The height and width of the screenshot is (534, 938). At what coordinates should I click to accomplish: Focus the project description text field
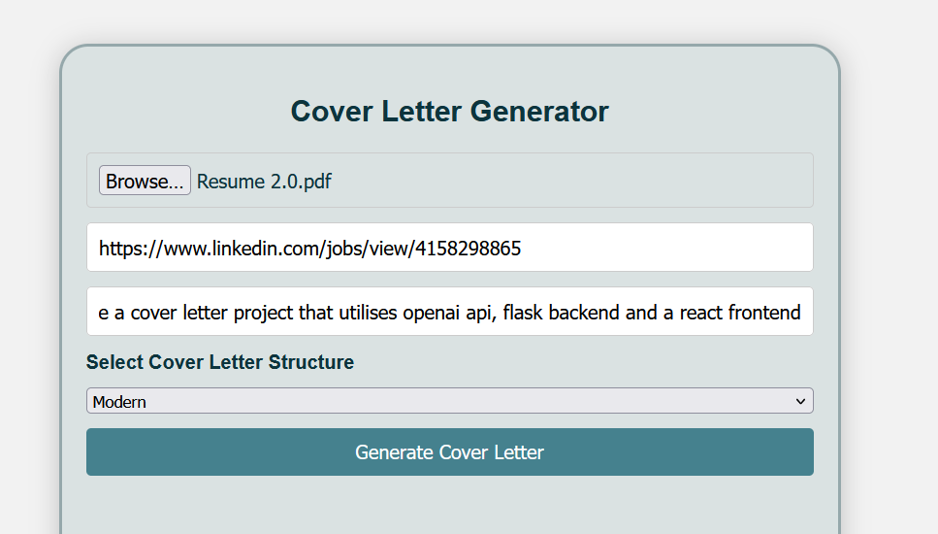pos(450,312)
